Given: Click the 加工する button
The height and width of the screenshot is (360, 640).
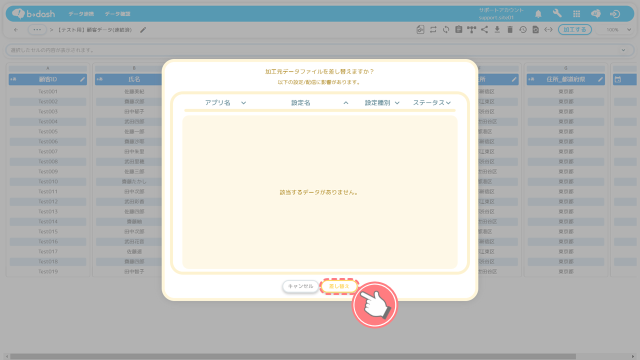Looking at the screenshot, I should coord(574,30).
